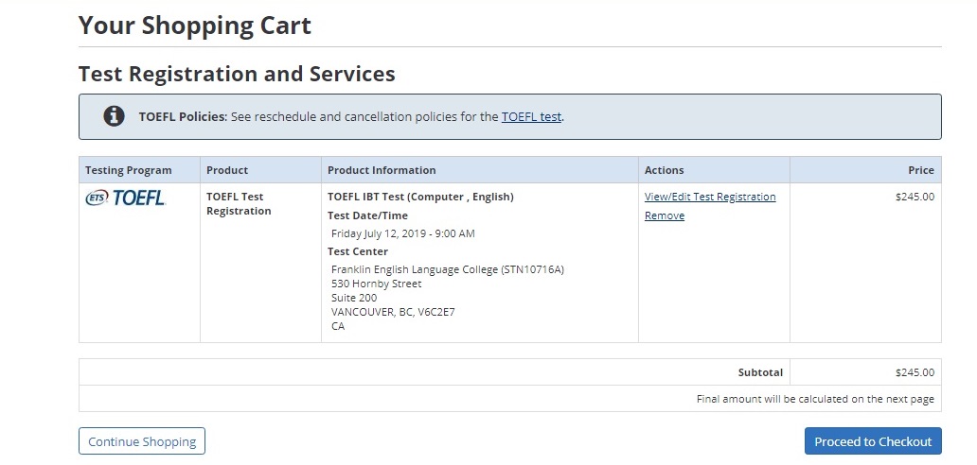Screen dimensions: 977x465
Task: Open the TOEFL test policies link
Action: (531, 117)
